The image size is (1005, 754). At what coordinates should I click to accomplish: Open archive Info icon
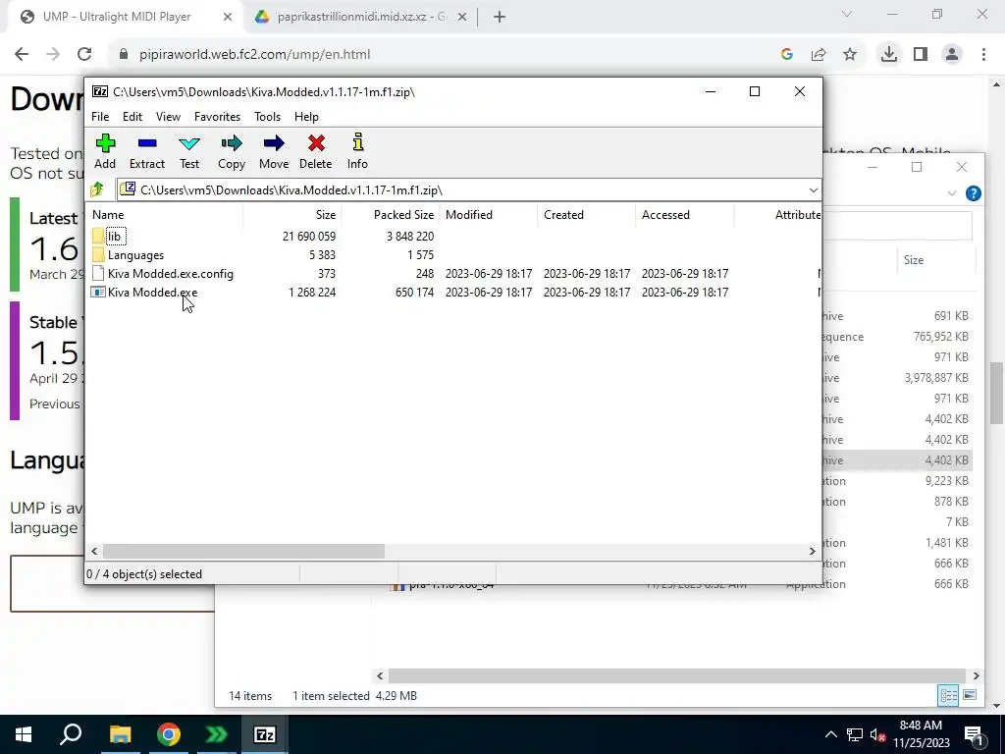[357, 152]
